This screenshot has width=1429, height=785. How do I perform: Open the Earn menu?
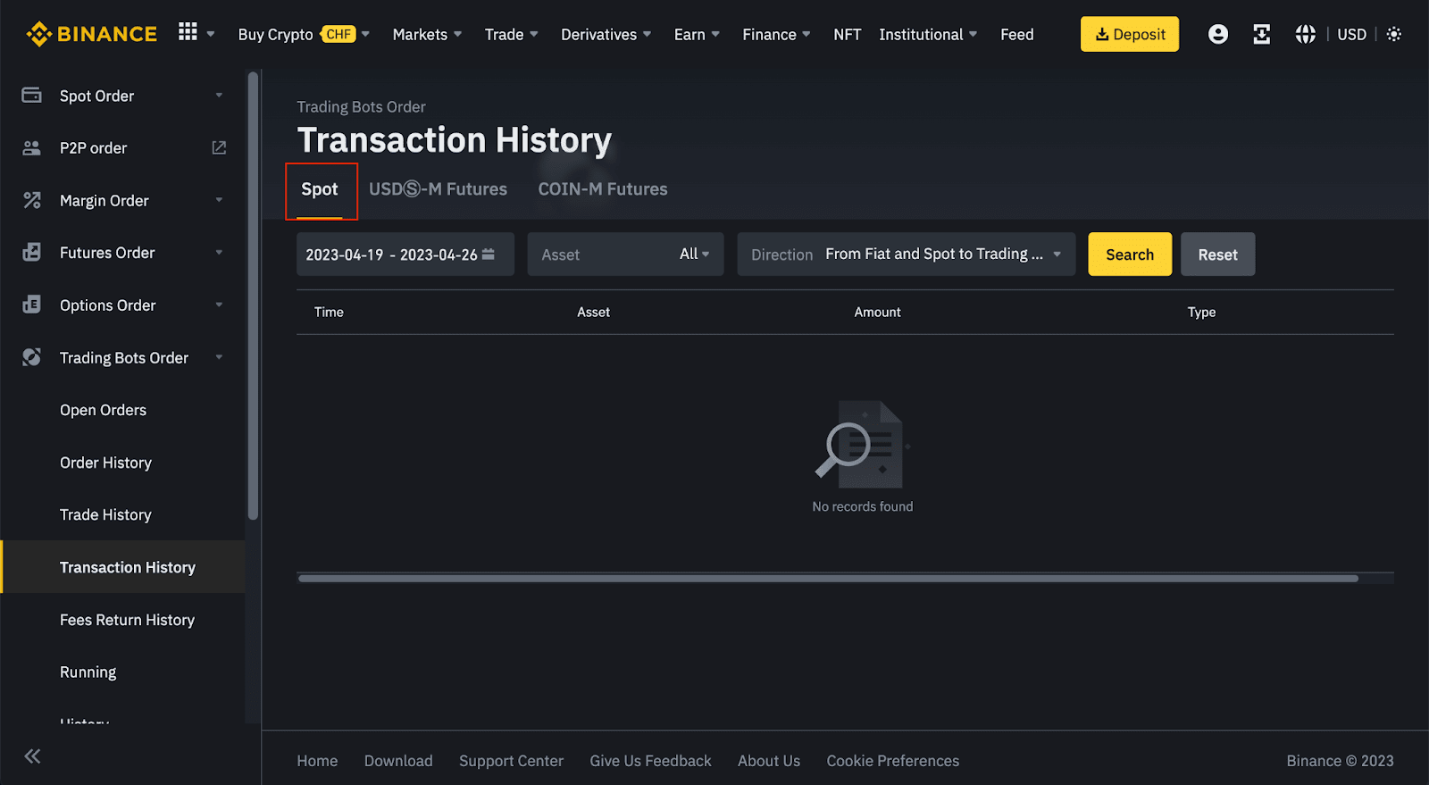click(697, 34)
